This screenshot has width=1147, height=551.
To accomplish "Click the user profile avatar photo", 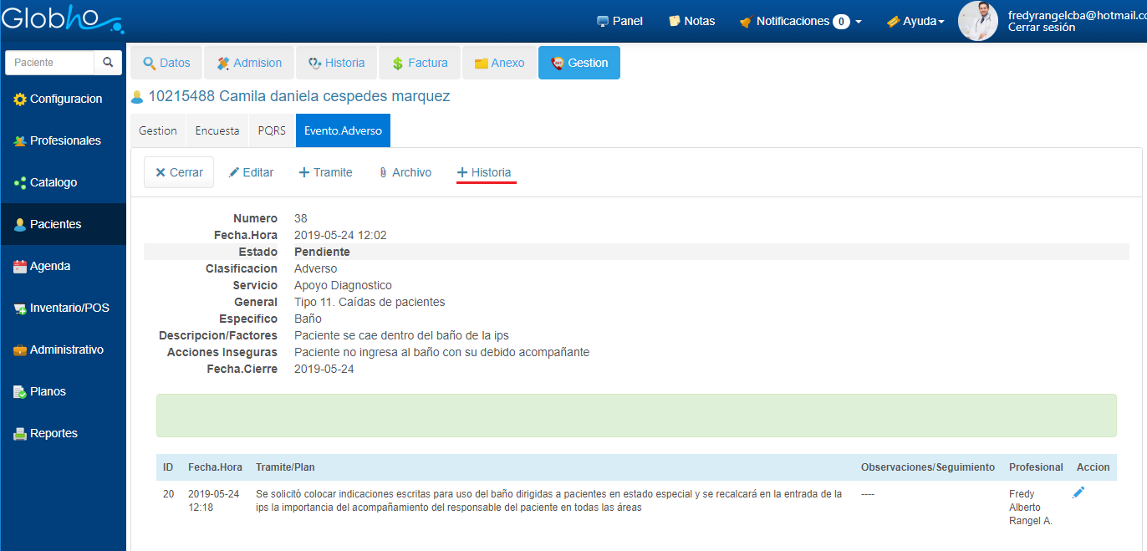I will click(x=977, y=21).
